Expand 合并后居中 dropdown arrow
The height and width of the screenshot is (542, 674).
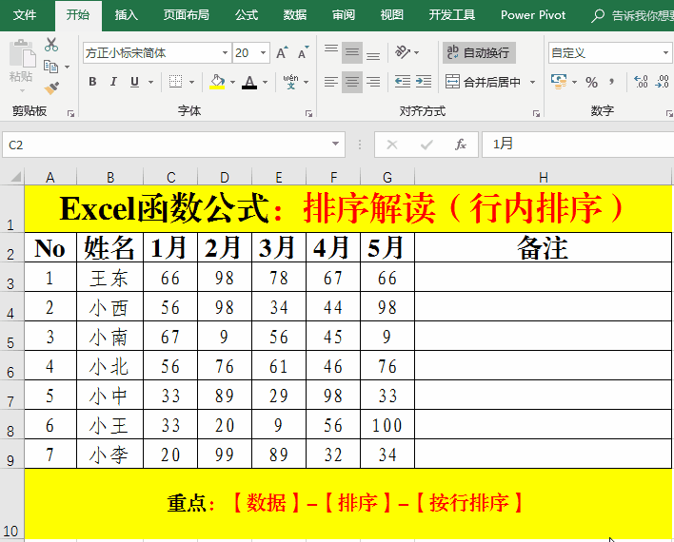click(x=532, y=82)
